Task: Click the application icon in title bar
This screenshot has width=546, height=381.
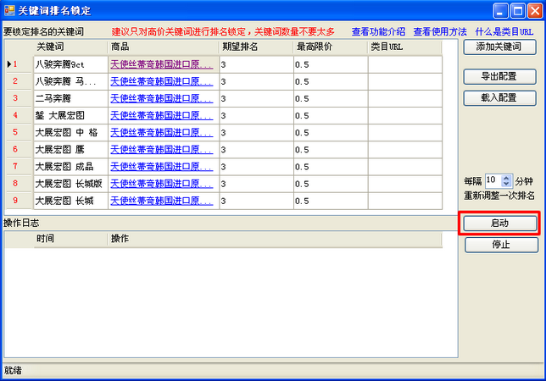Action: (9, 11)
